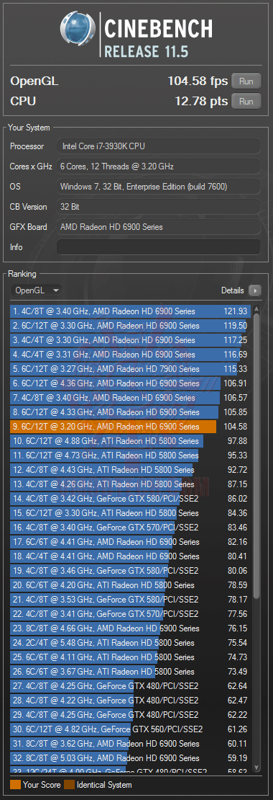
Task: Select the Cores x GHz field
Action: 159,166
